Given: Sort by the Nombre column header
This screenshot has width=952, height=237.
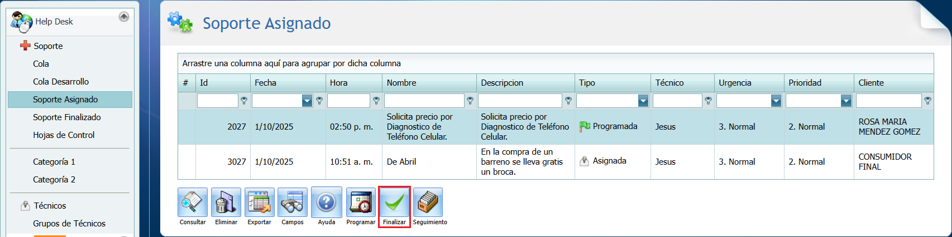Looking at the screenshot, I should pos(429,83).
